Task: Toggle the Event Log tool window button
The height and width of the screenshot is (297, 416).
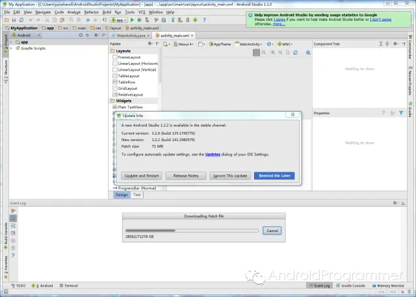Action: [319, 285]
